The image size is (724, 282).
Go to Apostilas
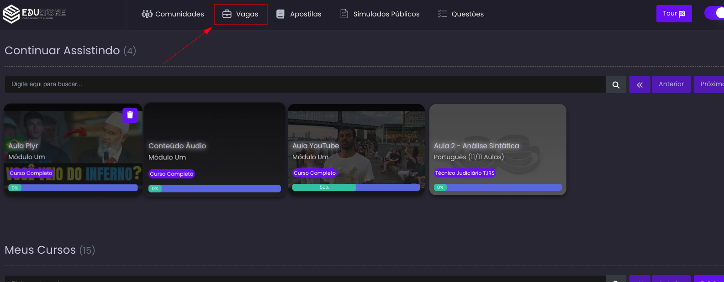299,14
